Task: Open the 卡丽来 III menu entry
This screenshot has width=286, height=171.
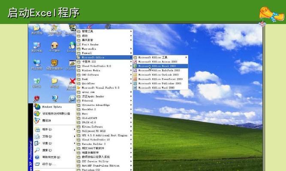Action: click(x=105, y=62)
